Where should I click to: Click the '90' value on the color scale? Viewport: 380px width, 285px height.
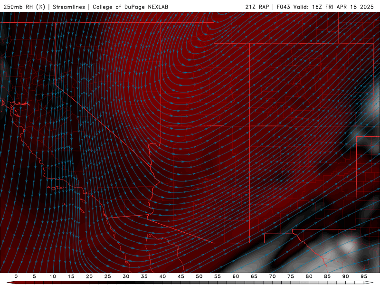[x=345, y=276]
